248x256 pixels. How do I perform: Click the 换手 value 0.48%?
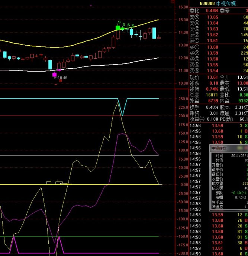[x=212, y=107]
